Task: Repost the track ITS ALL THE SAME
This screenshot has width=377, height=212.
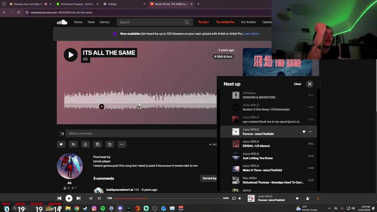Action: point(73,144)
